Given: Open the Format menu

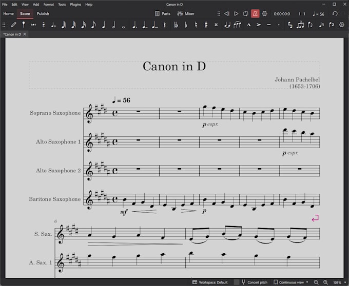Looking at the screenshot, I should click(49, 4).
